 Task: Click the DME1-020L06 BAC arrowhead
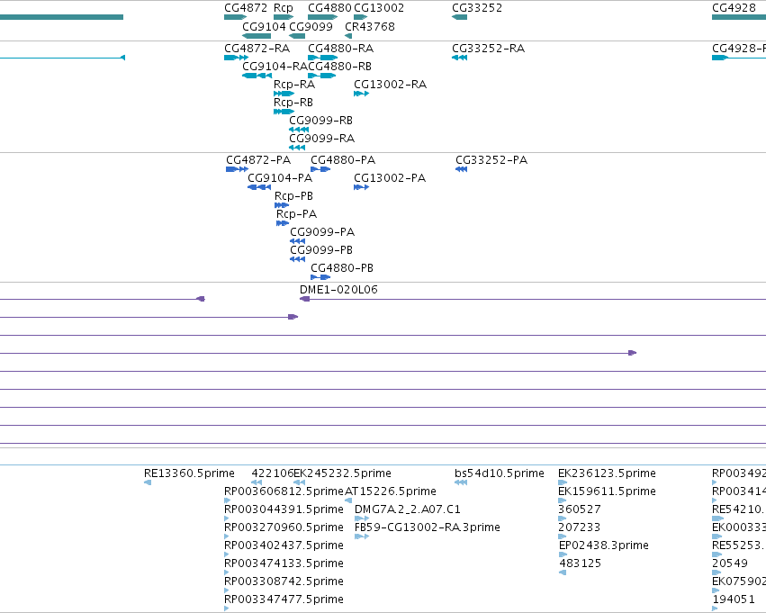point(305,299)
